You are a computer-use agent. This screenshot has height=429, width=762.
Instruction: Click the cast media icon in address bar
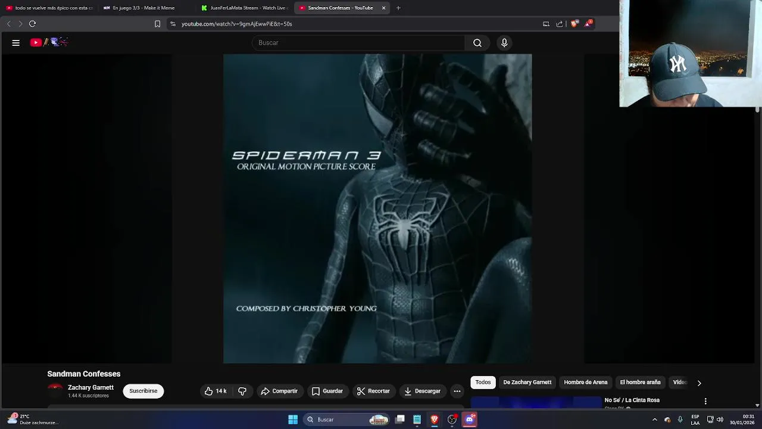click(x=546, y=24)
